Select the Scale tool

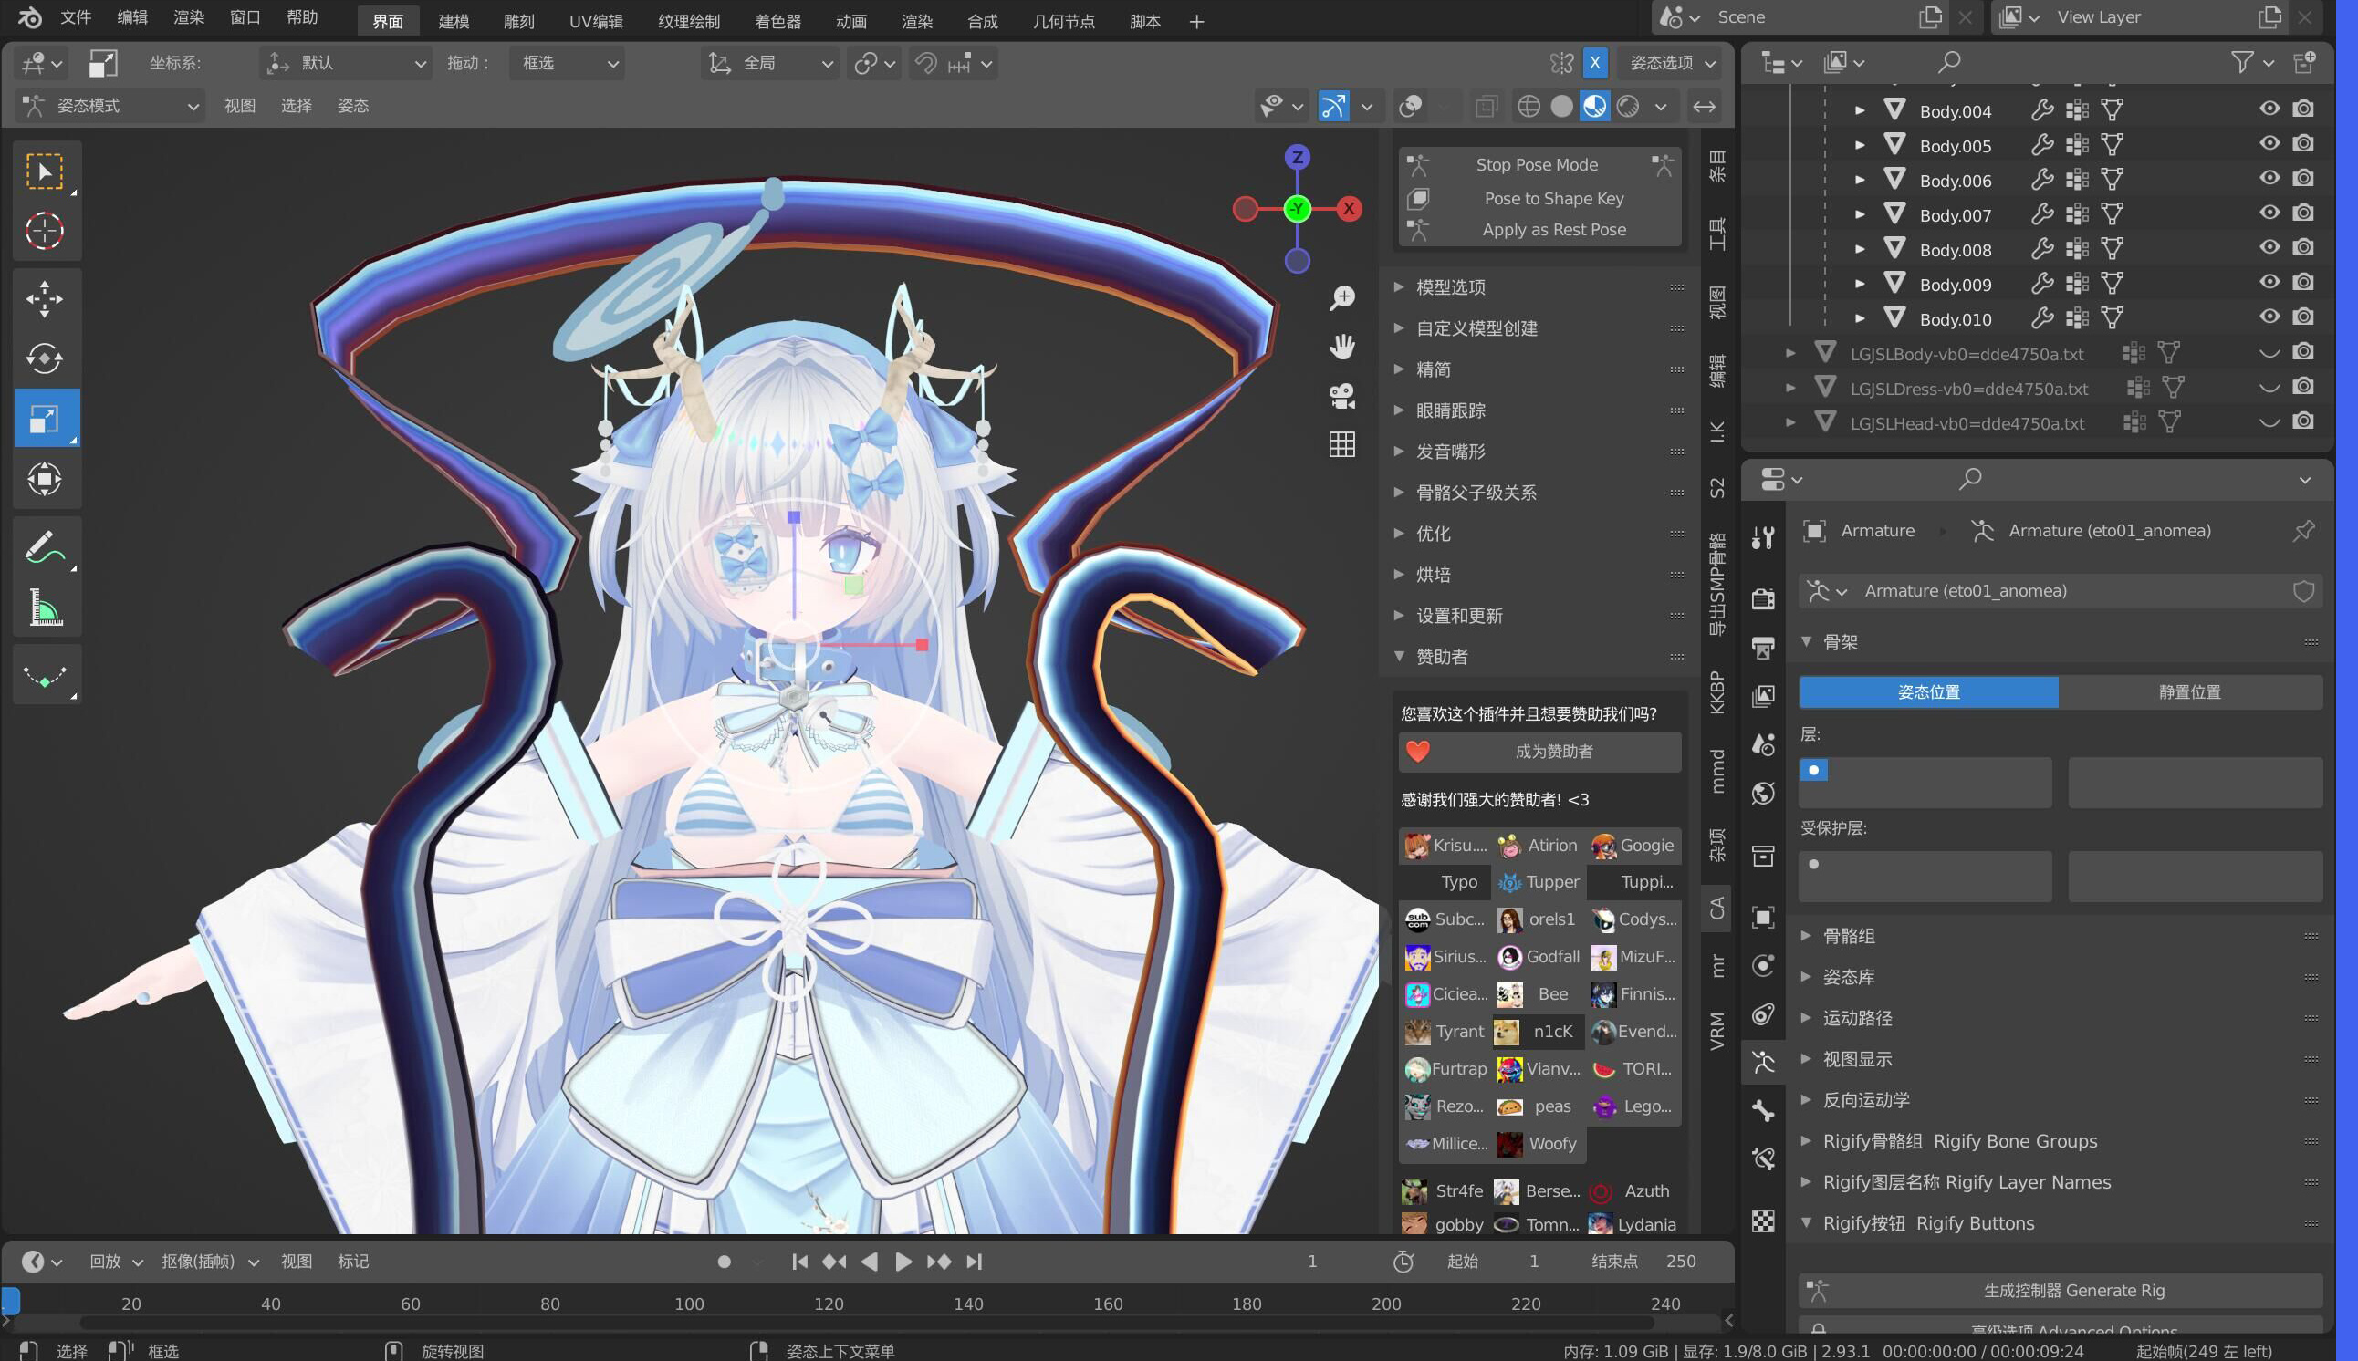45,419
